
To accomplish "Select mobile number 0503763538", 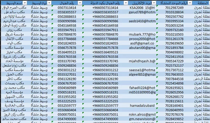I will tap(67, 57).
